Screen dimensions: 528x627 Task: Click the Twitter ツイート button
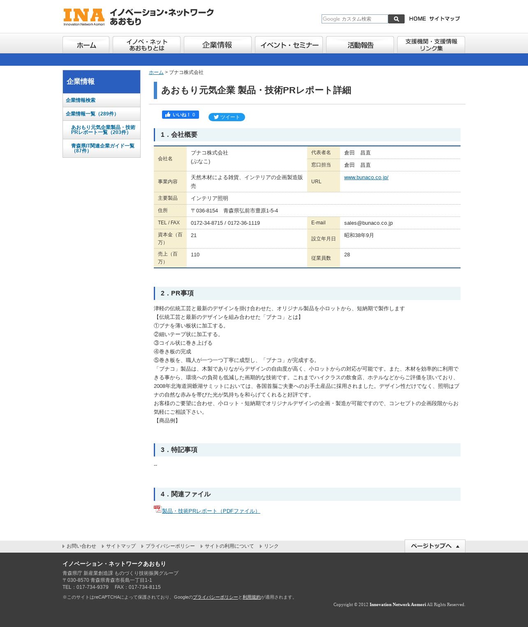227,117
